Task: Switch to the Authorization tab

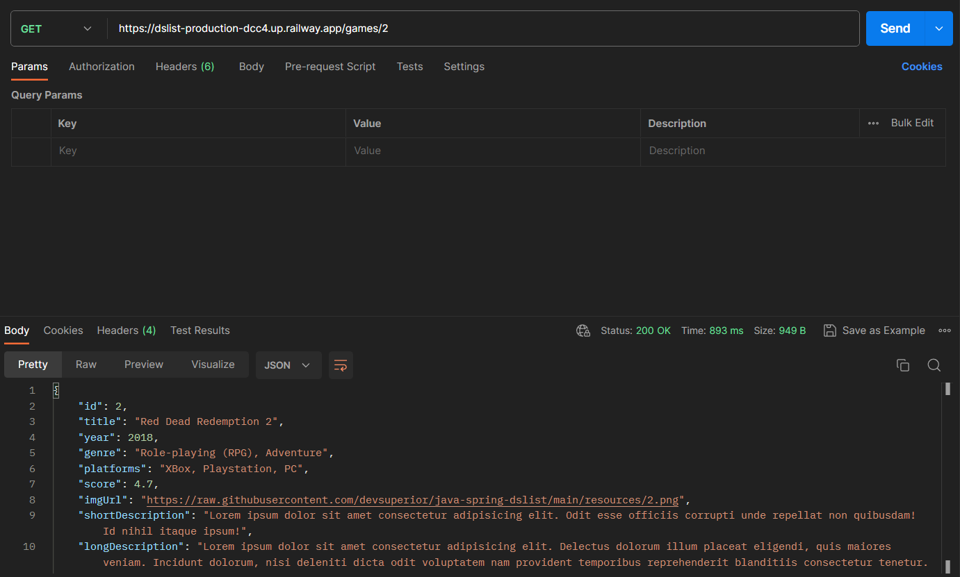Action: coord(101,67)
